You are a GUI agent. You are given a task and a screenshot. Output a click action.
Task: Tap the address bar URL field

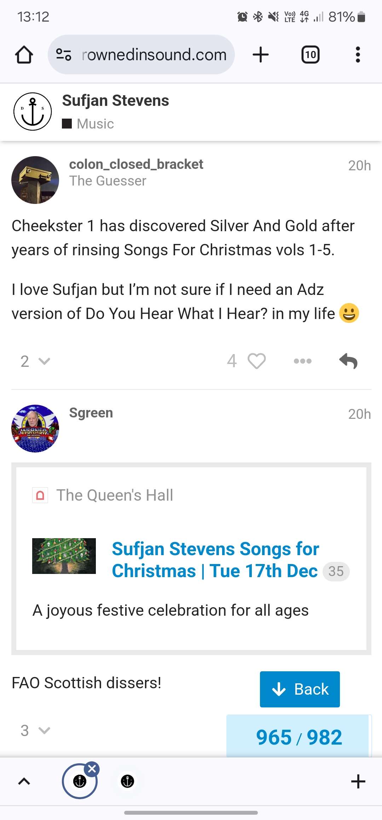154,55
